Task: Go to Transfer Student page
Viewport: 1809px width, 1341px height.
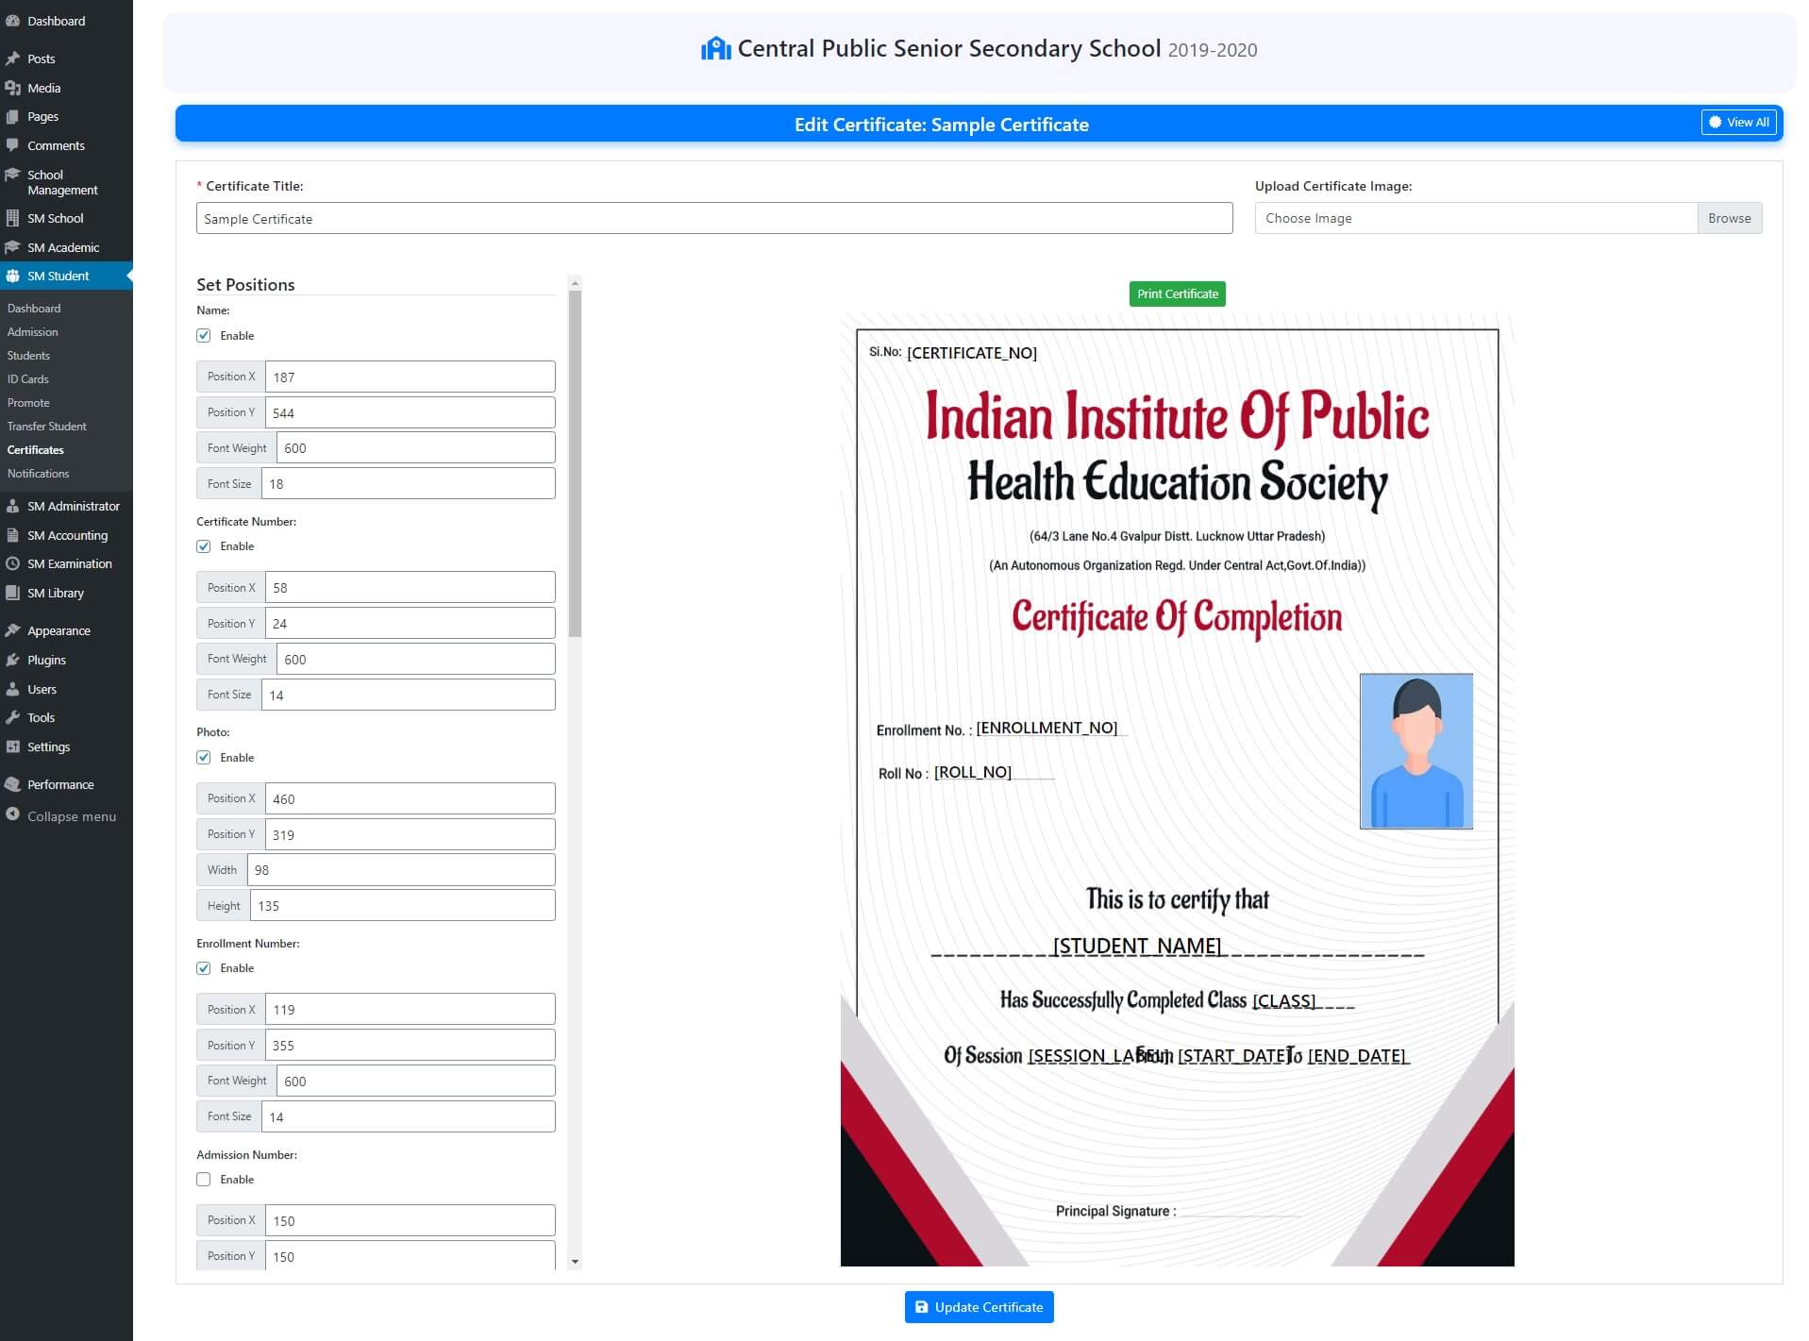Action: [x=46, y=427]
